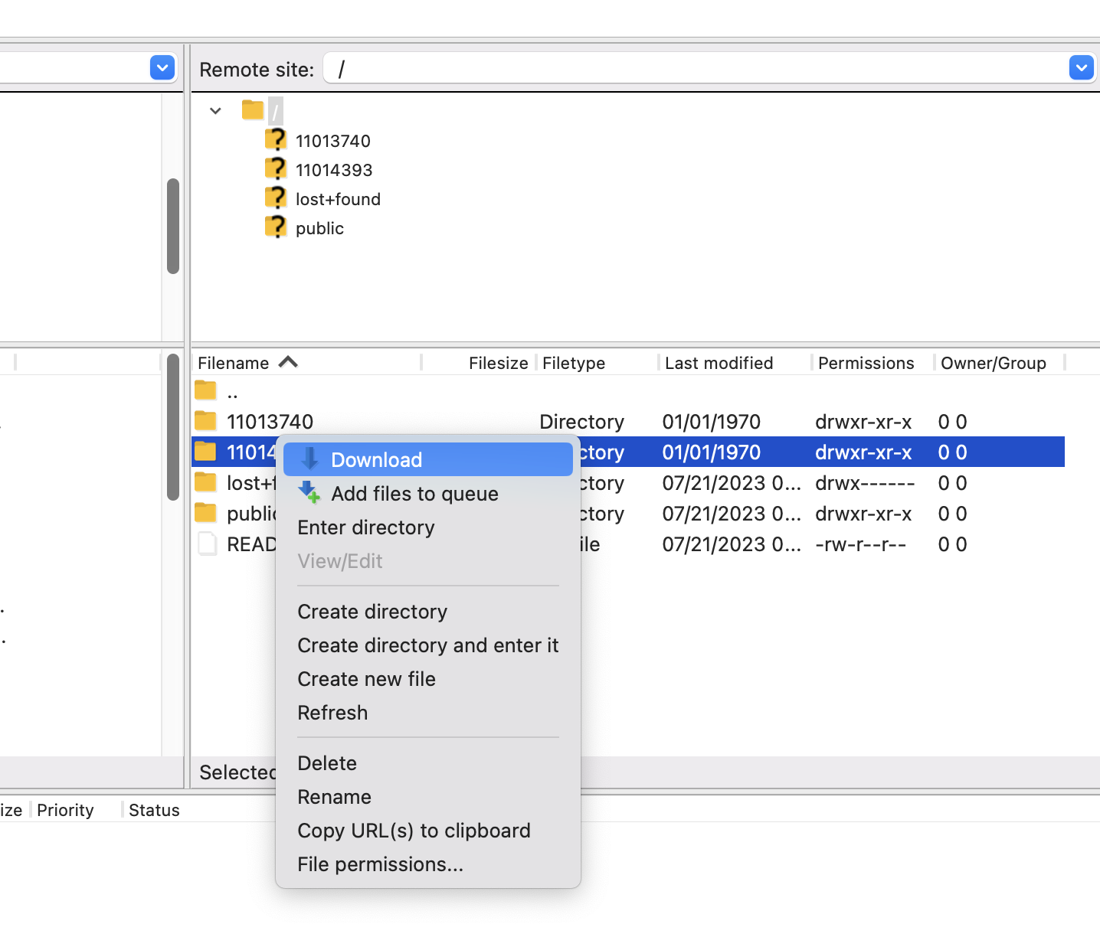Click question-mark folder icon beside lost+found
Screen dimensions: 1100x937
(275, 198)
